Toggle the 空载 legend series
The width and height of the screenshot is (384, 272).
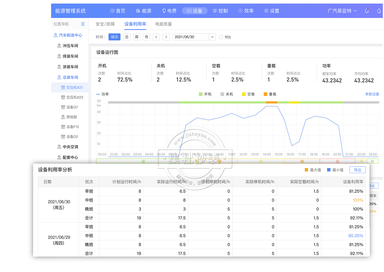248,94
